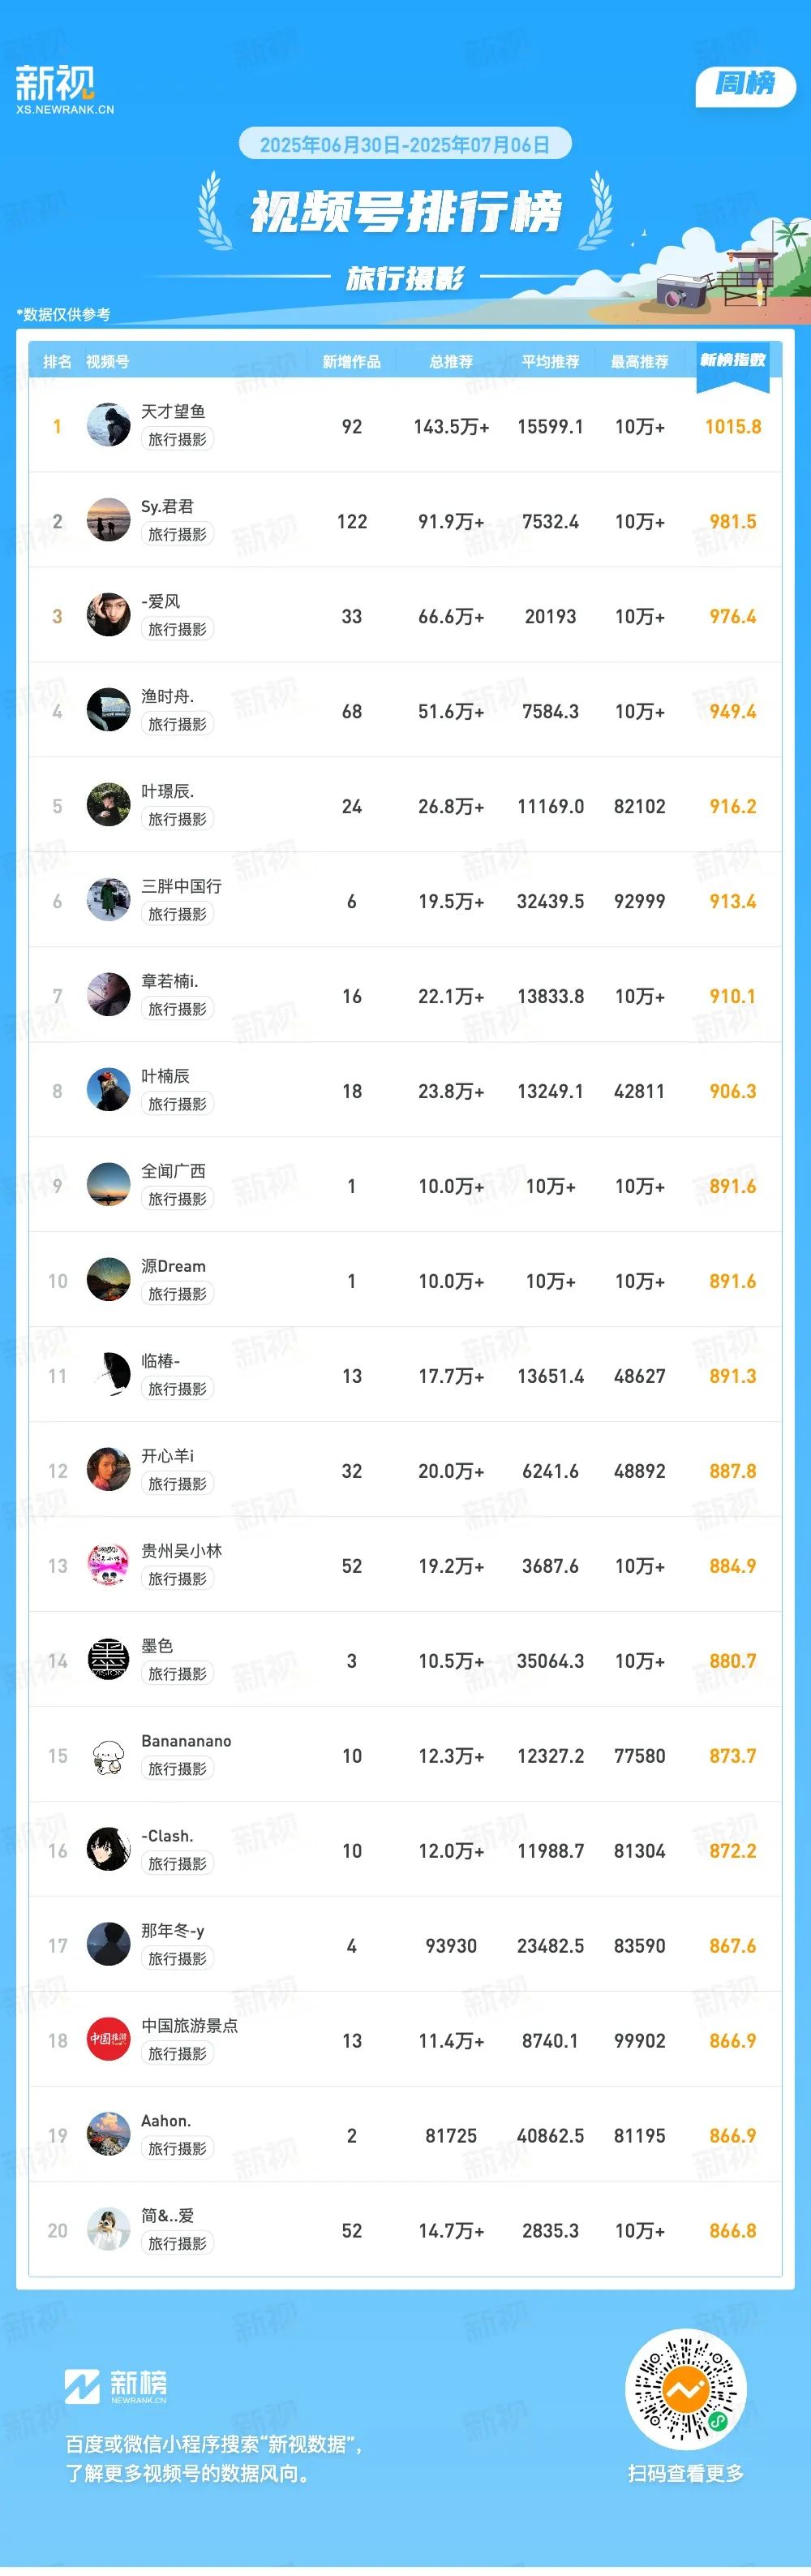The image size is (811, 2576).
Task: Click the 临椿- umbrella avatar
Action: click(x=108, y=1375)
